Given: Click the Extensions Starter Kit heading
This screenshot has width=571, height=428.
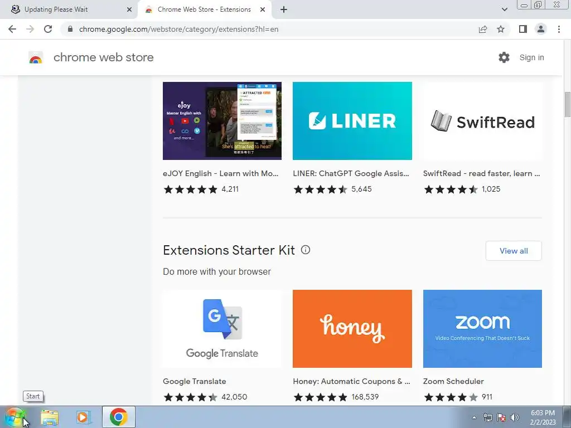Looking at the screenshot, I should click(x=229, y=250).
